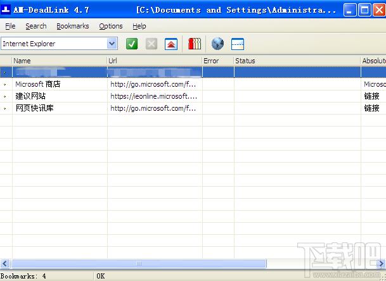This screenshot has width=386, height=281.
Task: Click the 链接 cell in 建议网站 row
Action: coord(371,96)
